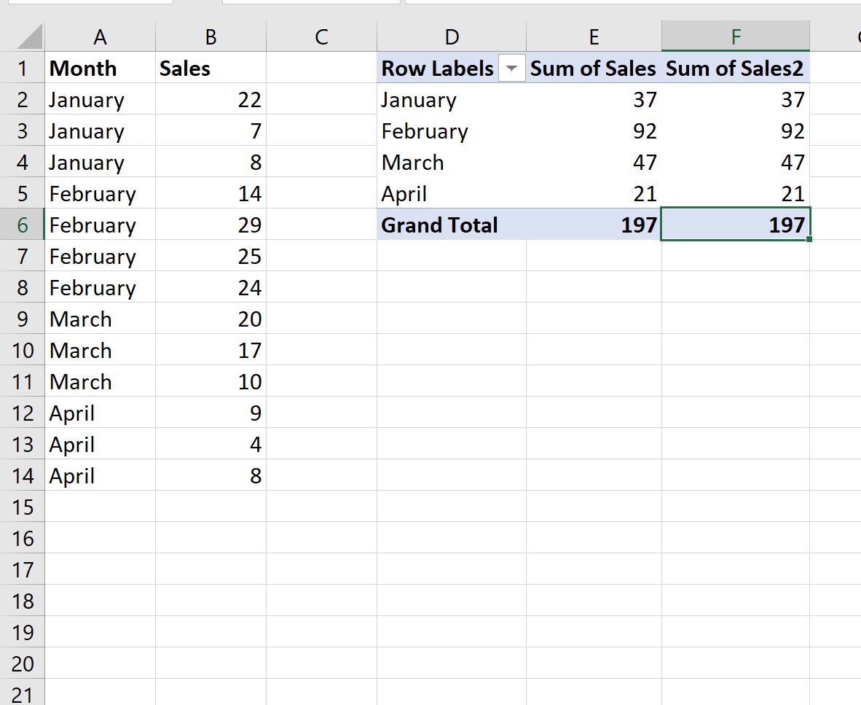The height and width of the screenshot is (705, 861).
Task: Select column D header
Action: 452,35
